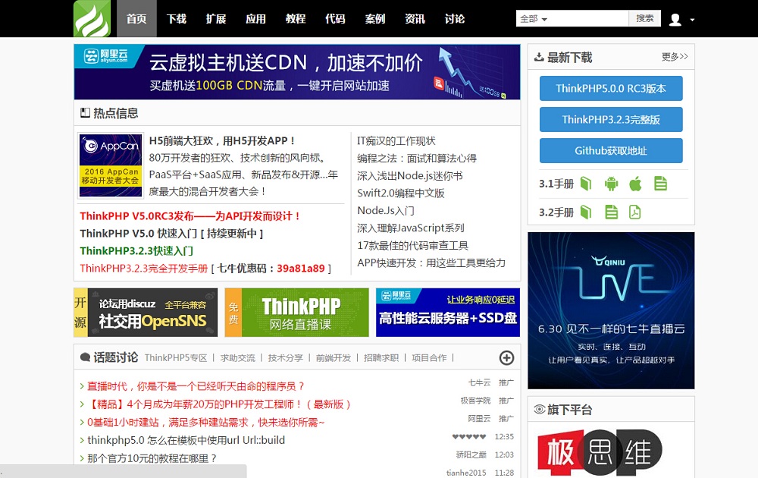
Task: Open Swift2.0编程中文版 article
Action: (401, 193)
